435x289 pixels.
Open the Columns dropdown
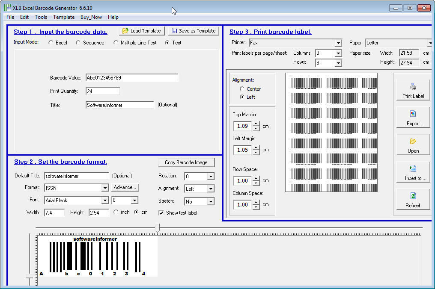pyautogui.click(x=338, y=53)
